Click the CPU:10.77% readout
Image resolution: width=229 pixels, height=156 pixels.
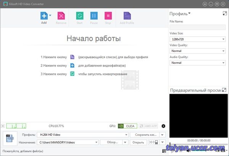pos(56,126)
